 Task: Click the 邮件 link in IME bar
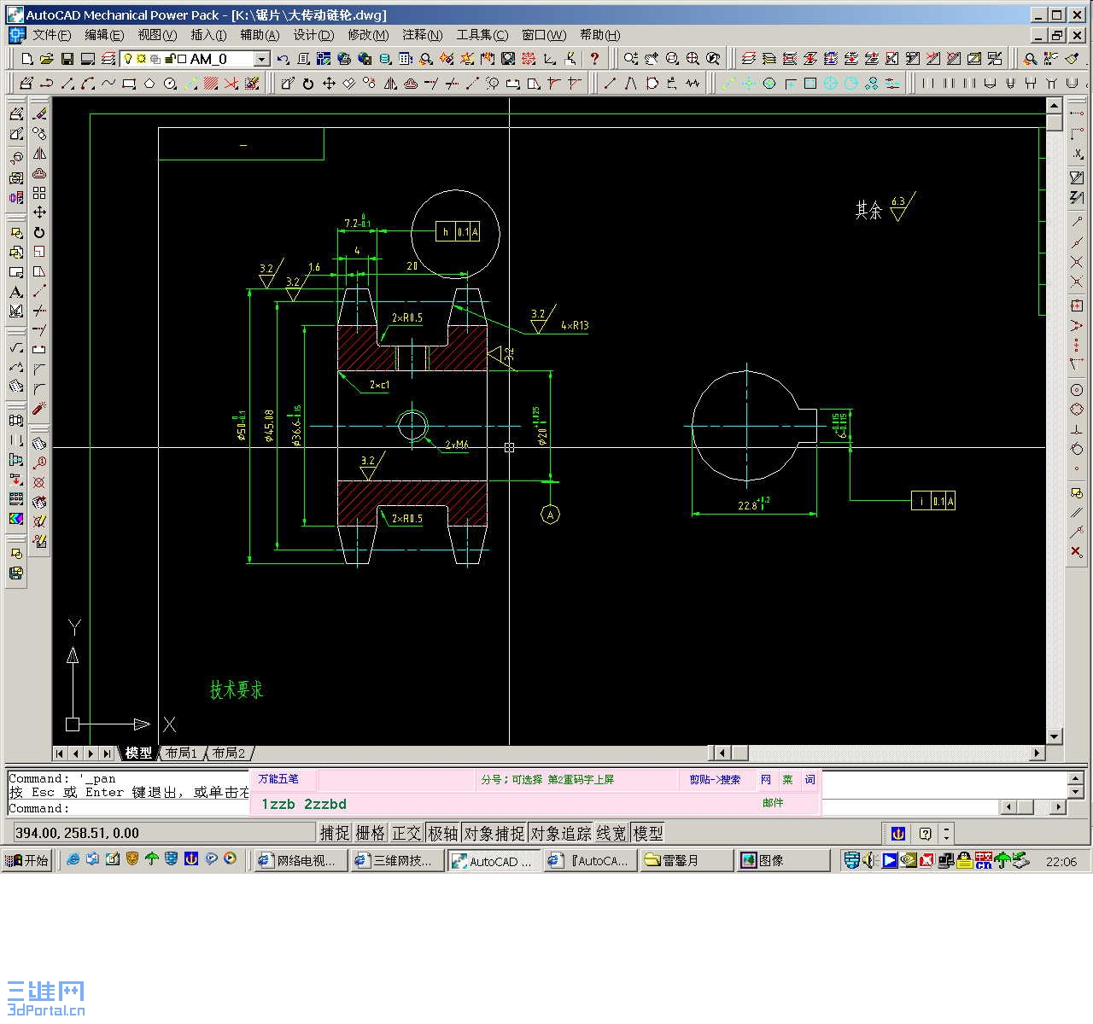(x=773, y=803)
